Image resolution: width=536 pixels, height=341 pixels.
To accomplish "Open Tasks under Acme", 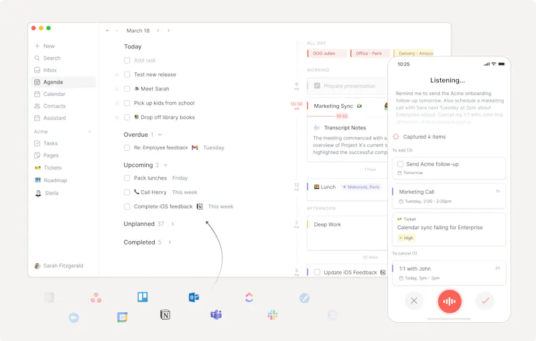I will click(64, 143).
